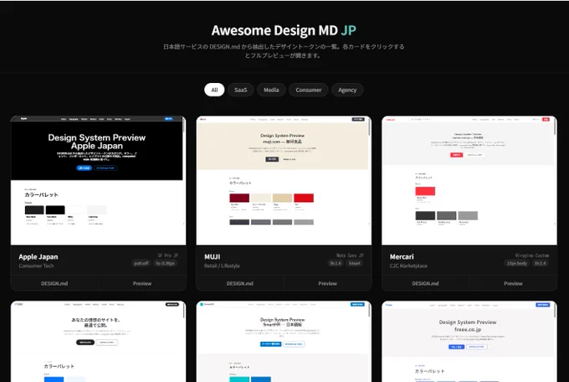This screenshot has height=382, width=569.
Task: Open the freee.co.jp design preview thumbnail
Action: 469,341
